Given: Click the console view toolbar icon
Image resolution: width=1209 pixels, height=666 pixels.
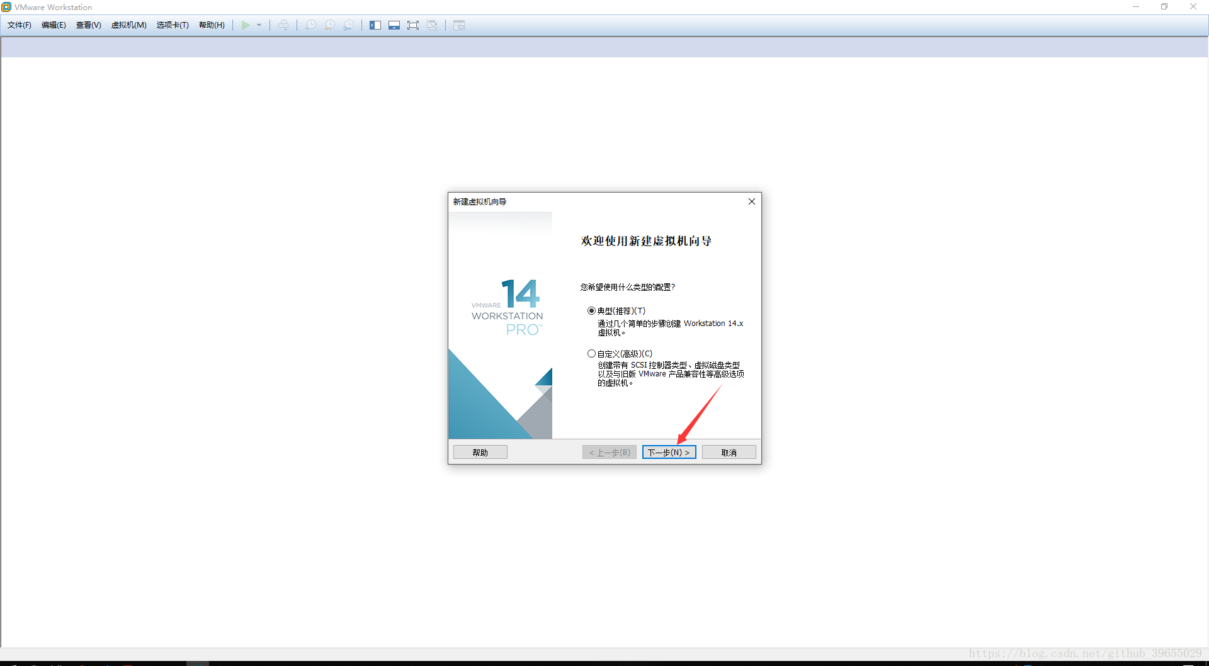Looking at the screenshot, I should (x=459, y=25).
